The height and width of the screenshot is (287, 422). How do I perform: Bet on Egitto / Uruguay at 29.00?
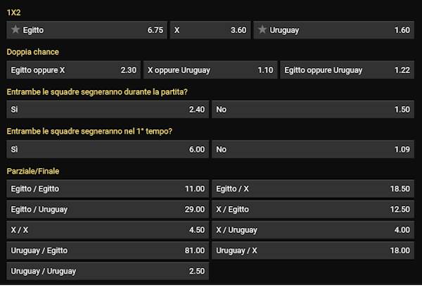[x=108, y=210]
